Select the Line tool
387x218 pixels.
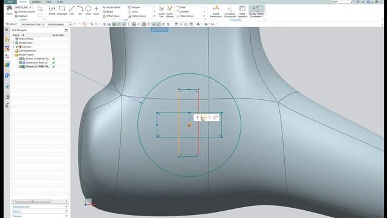71,10
